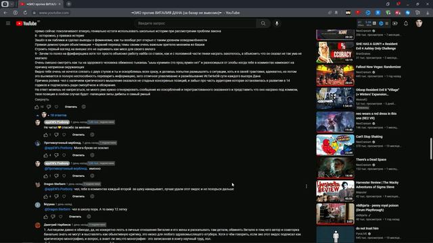Collapse long comment with "Свернуть"

point(42,99)
